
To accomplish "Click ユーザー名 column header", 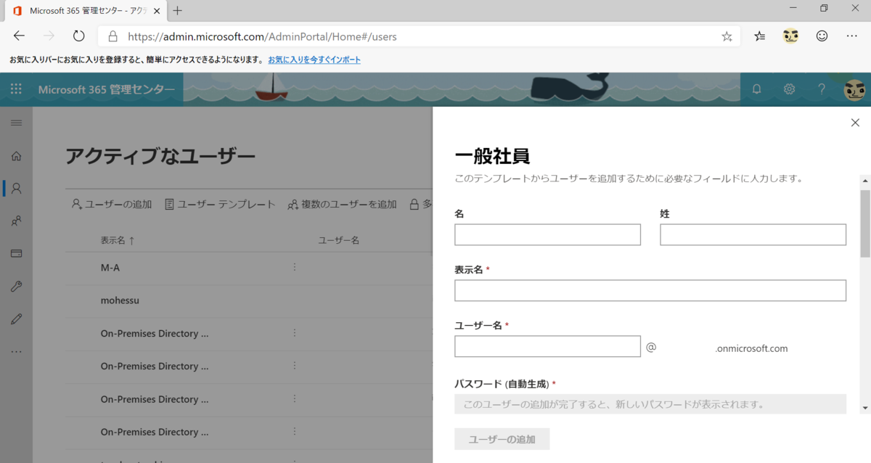I will 339,240.
